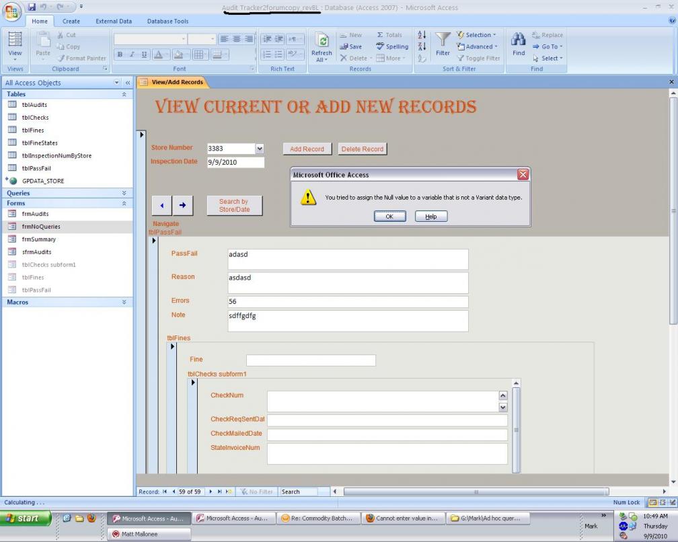Click OK in the error dialog
Image resolution: width=678 pixels, height=542 pixels.
tap(389, 217)
